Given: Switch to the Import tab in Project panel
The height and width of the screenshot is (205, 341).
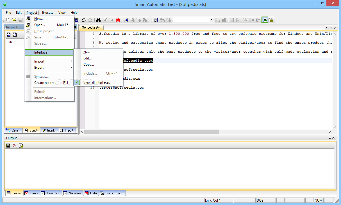Looking at the screenshot, I should point(66,130).
